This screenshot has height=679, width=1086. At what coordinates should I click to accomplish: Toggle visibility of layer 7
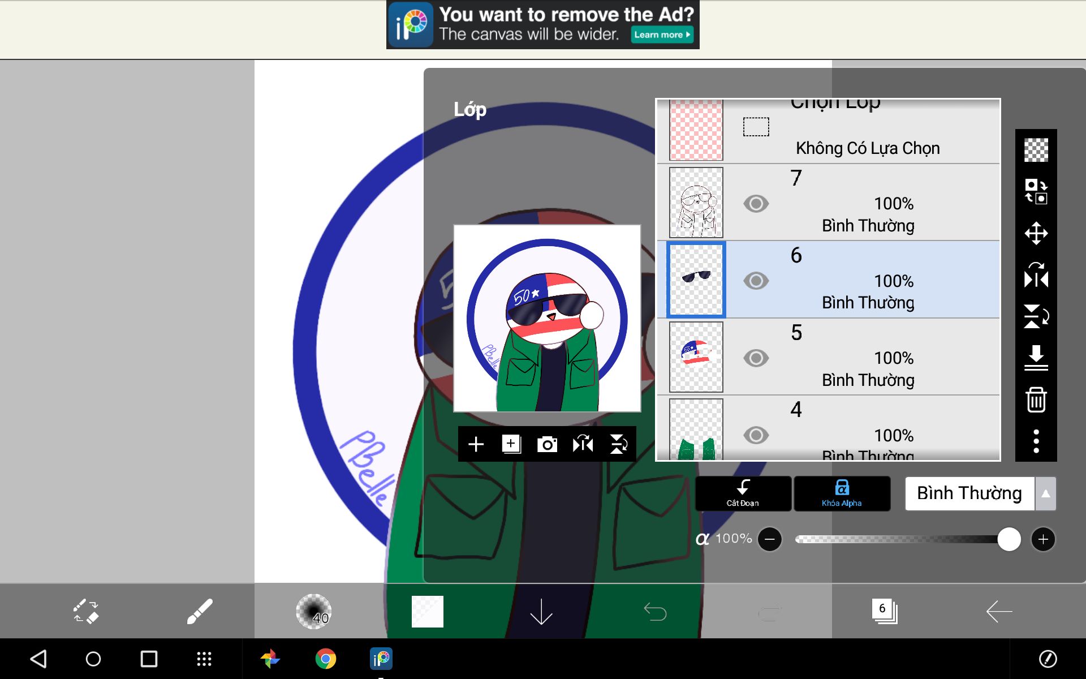[x=756, y=204]
